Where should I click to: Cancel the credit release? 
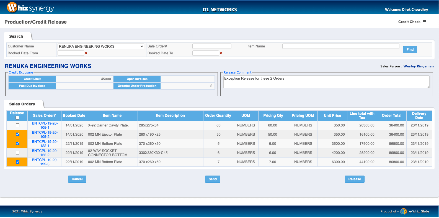[x=77, y=179]
